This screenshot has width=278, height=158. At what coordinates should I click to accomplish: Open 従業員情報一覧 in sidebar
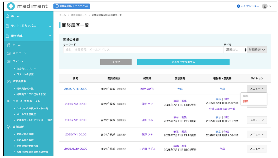pos(25,88)
